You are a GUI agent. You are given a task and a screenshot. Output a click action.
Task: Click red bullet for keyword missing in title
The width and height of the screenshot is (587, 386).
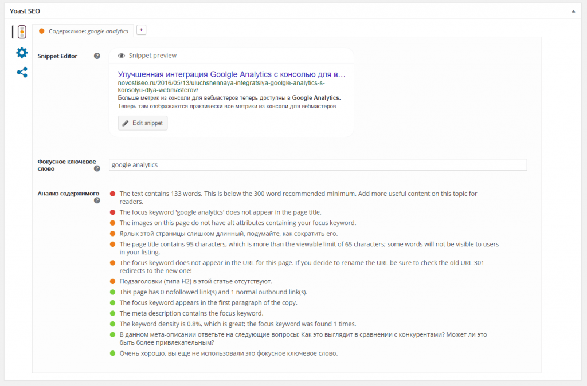[112, 212]
